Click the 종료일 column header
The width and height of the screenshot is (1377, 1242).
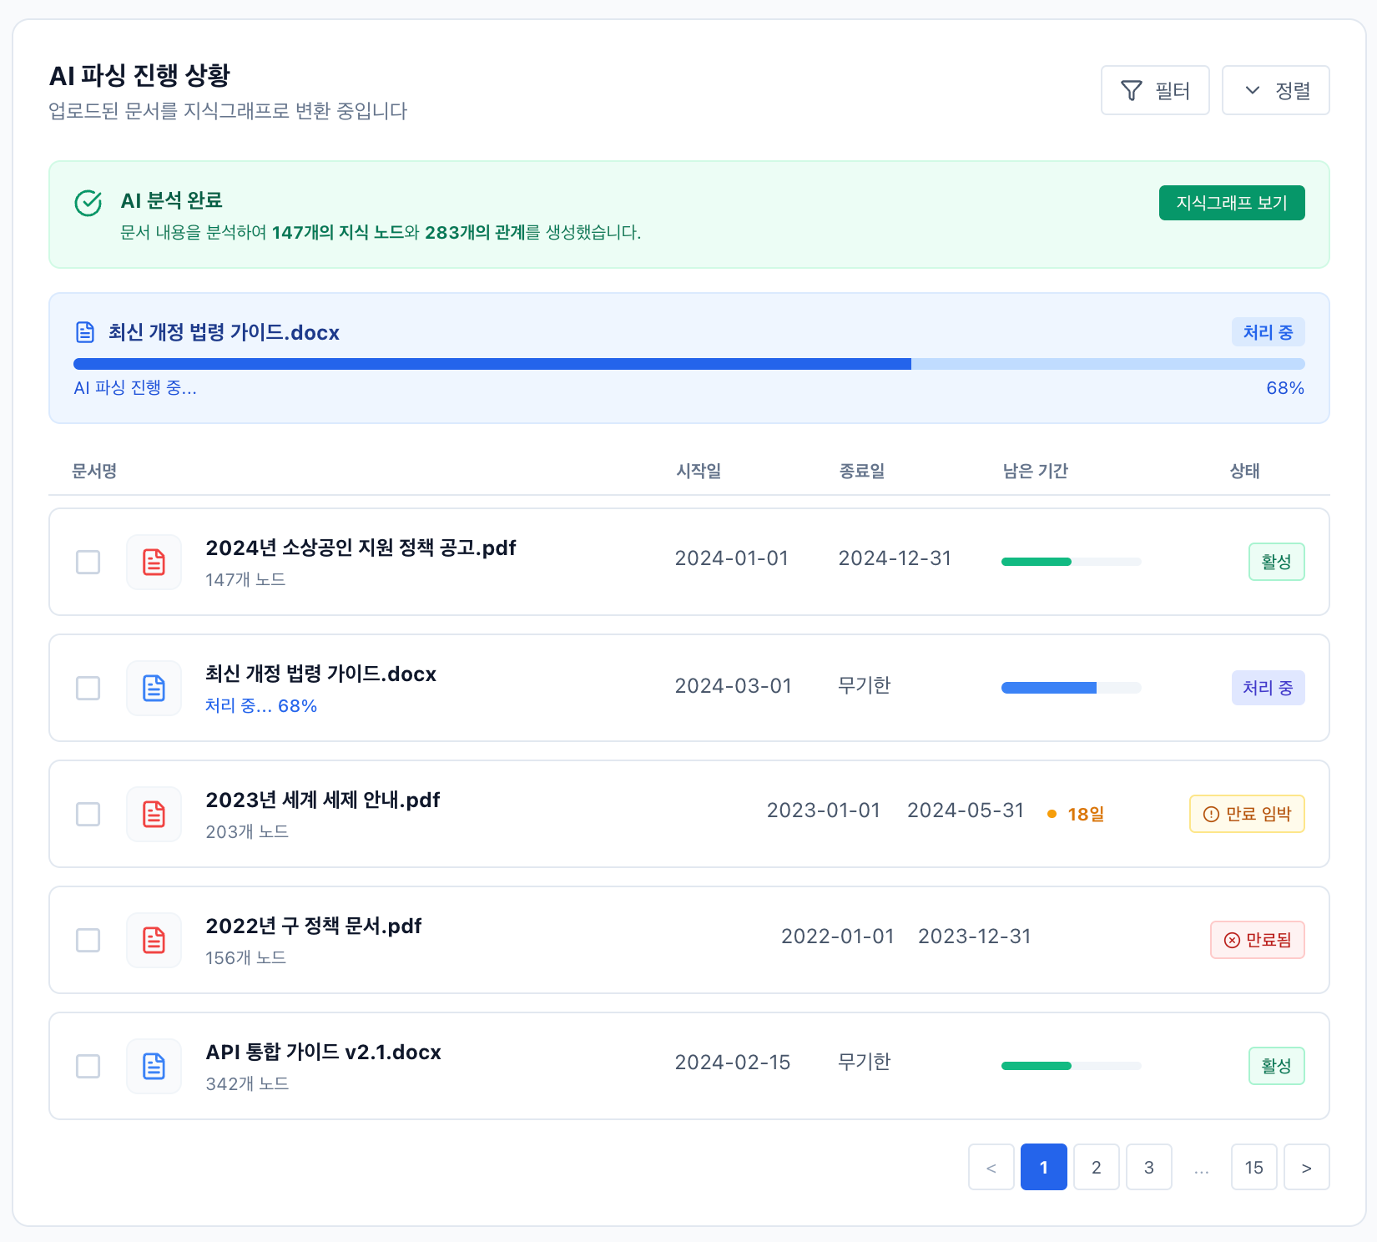pyautogui.click(x=861, y=471)
